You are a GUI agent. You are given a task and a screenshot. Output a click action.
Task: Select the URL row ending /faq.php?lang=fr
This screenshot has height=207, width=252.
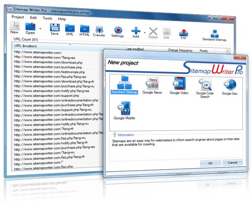coord(49,158)
